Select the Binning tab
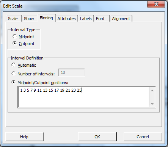 (x=46, y=18)
